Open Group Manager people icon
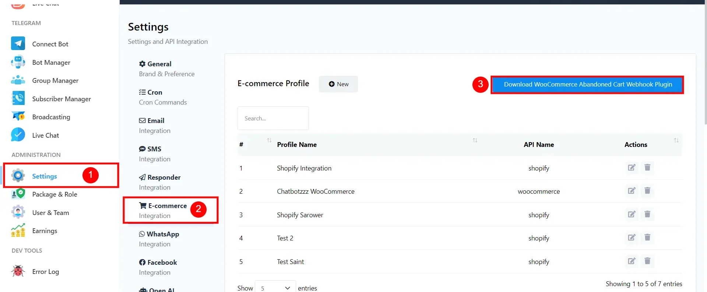Image resolution: width=707 pixels, height=292 pixels. [x=18, y=80]
